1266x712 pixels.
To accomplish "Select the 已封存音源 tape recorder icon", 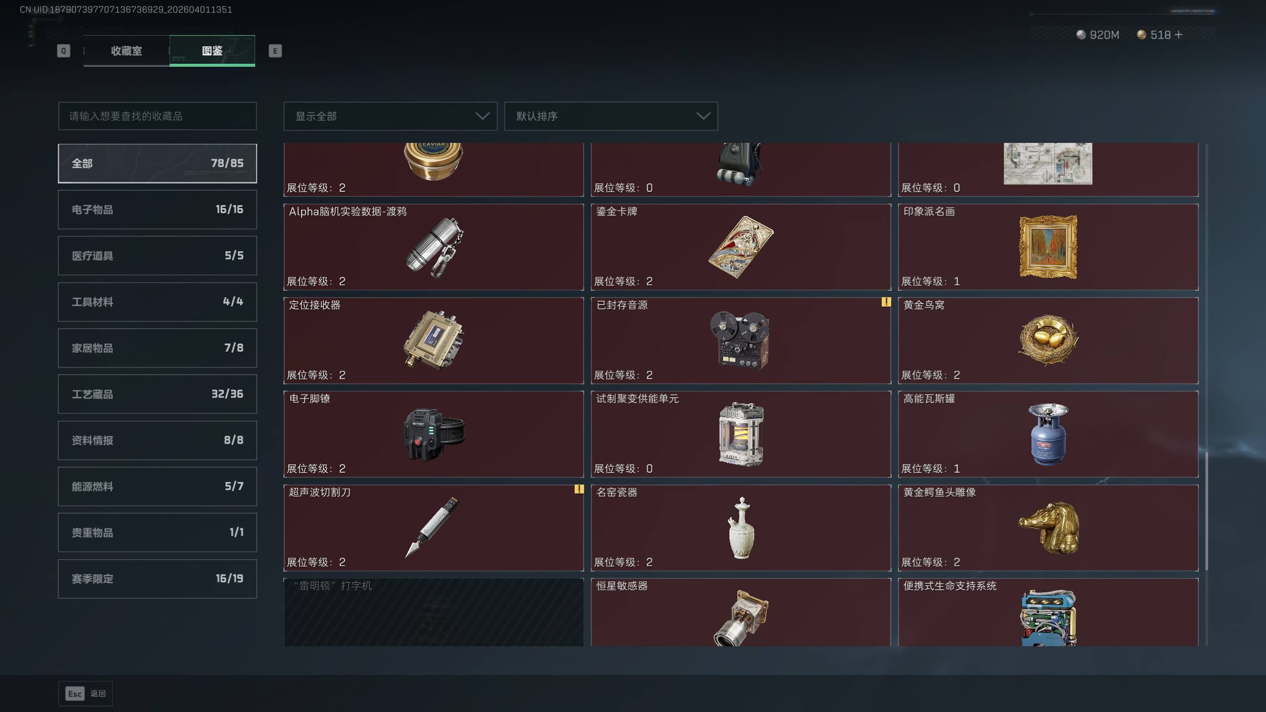I will pos(740,341).
